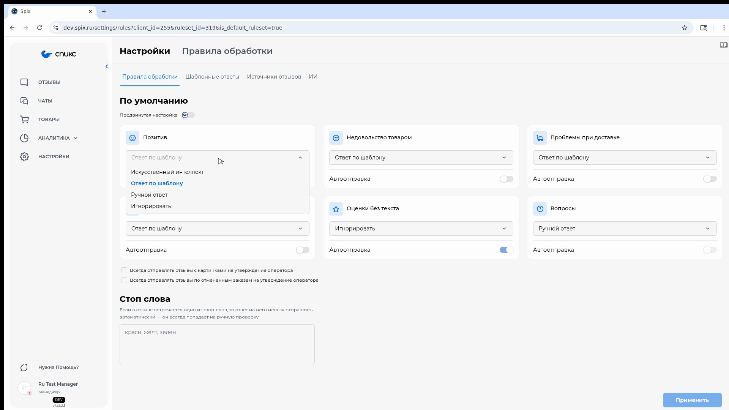This screenshot has width=729, height=410.
Task: Open the Вопросы response dropdown
Action: 625,229
